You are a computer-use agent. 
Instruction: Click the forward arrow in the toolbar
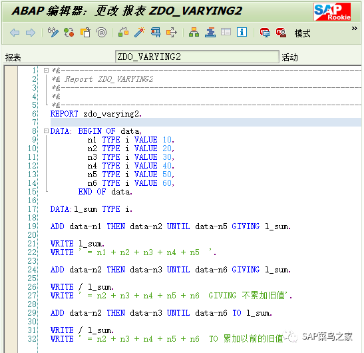click(x=31, y=33)
